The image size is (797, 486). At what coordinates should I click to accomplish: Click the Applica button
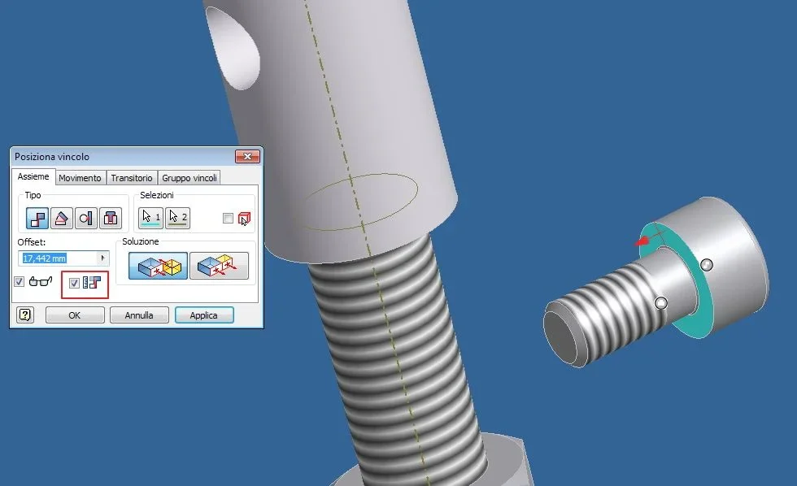[x=204, y=315]
